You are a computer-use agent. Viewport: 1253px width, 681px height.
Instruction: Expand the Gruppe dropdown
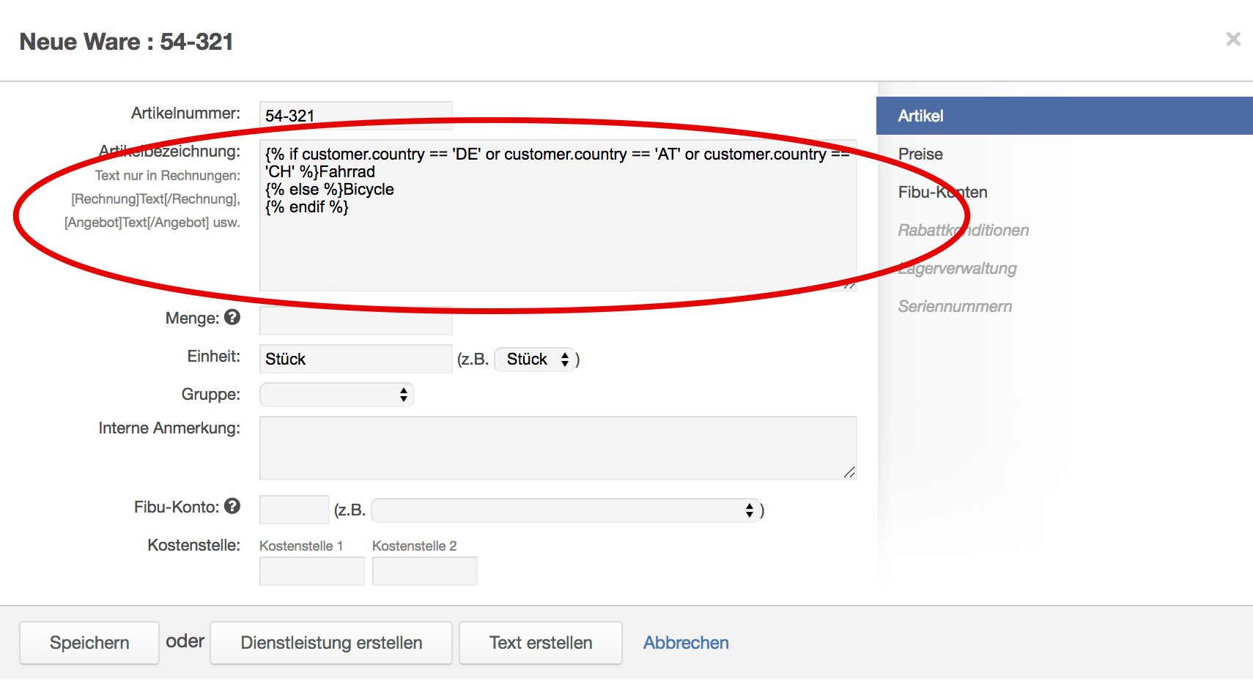337,395
